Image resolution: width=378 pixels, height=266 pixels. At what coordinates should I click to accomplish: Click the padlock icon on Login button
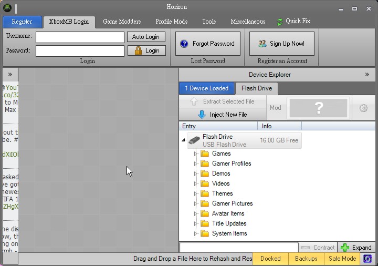[x=138, y=50]
